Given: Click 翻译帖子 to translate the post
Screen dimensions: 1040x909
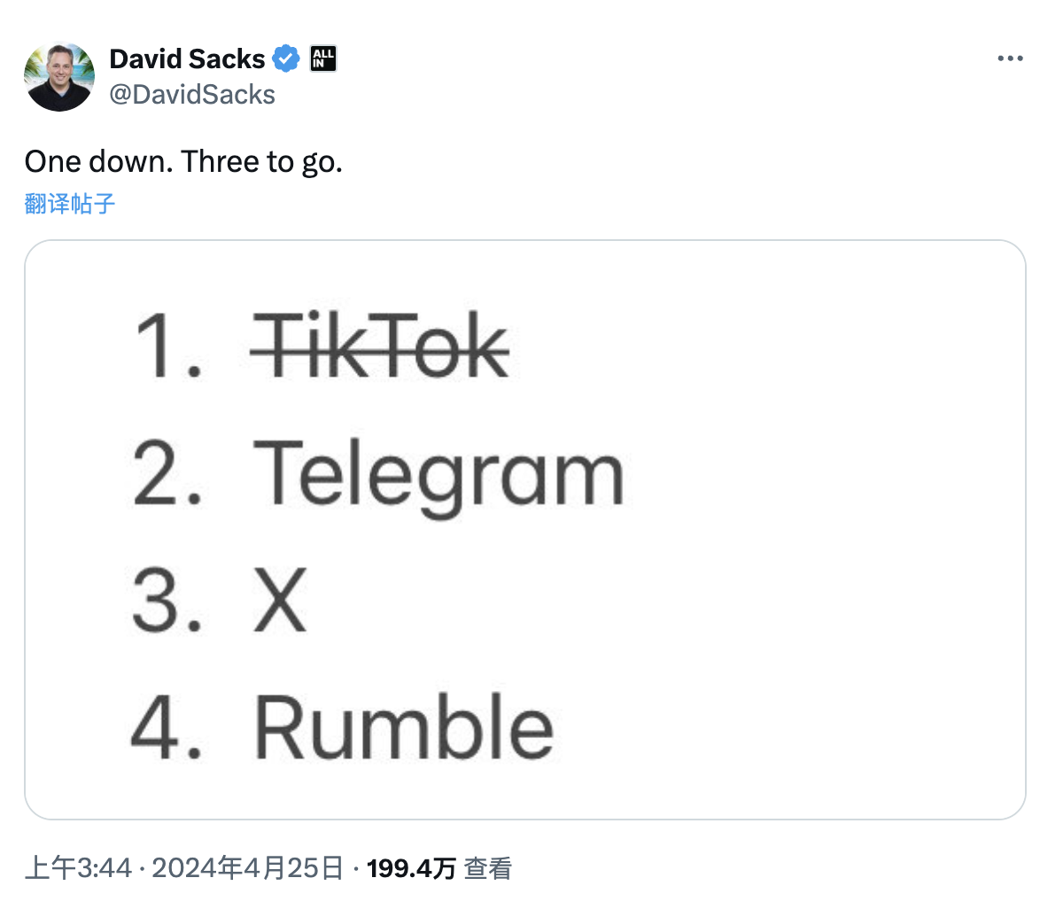Looking at the screenshot, I should point(70,204).
